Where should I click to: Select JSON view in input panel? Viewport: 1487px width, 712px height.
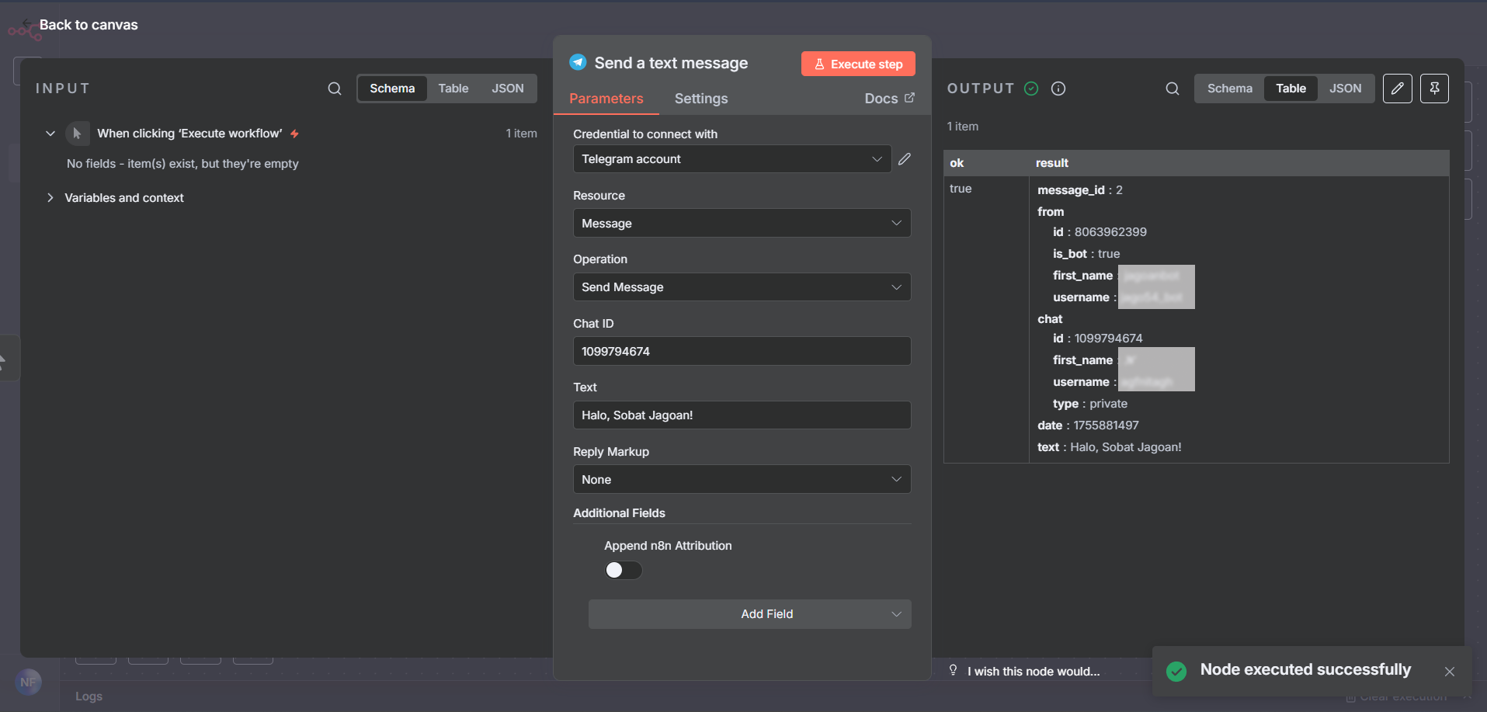coord(508,89)
